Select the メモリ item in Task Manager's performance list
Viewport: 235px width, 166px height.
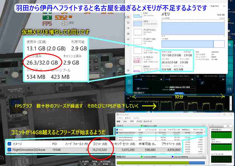[x=145, y=23]
